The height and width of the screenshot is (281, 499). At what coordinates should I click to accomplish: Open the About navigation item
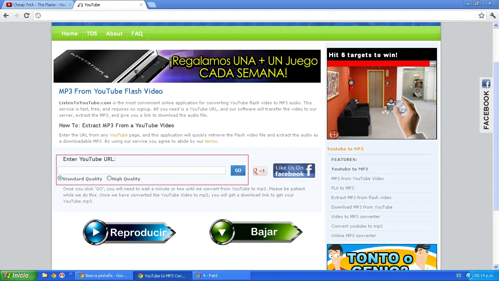(114, 34)
